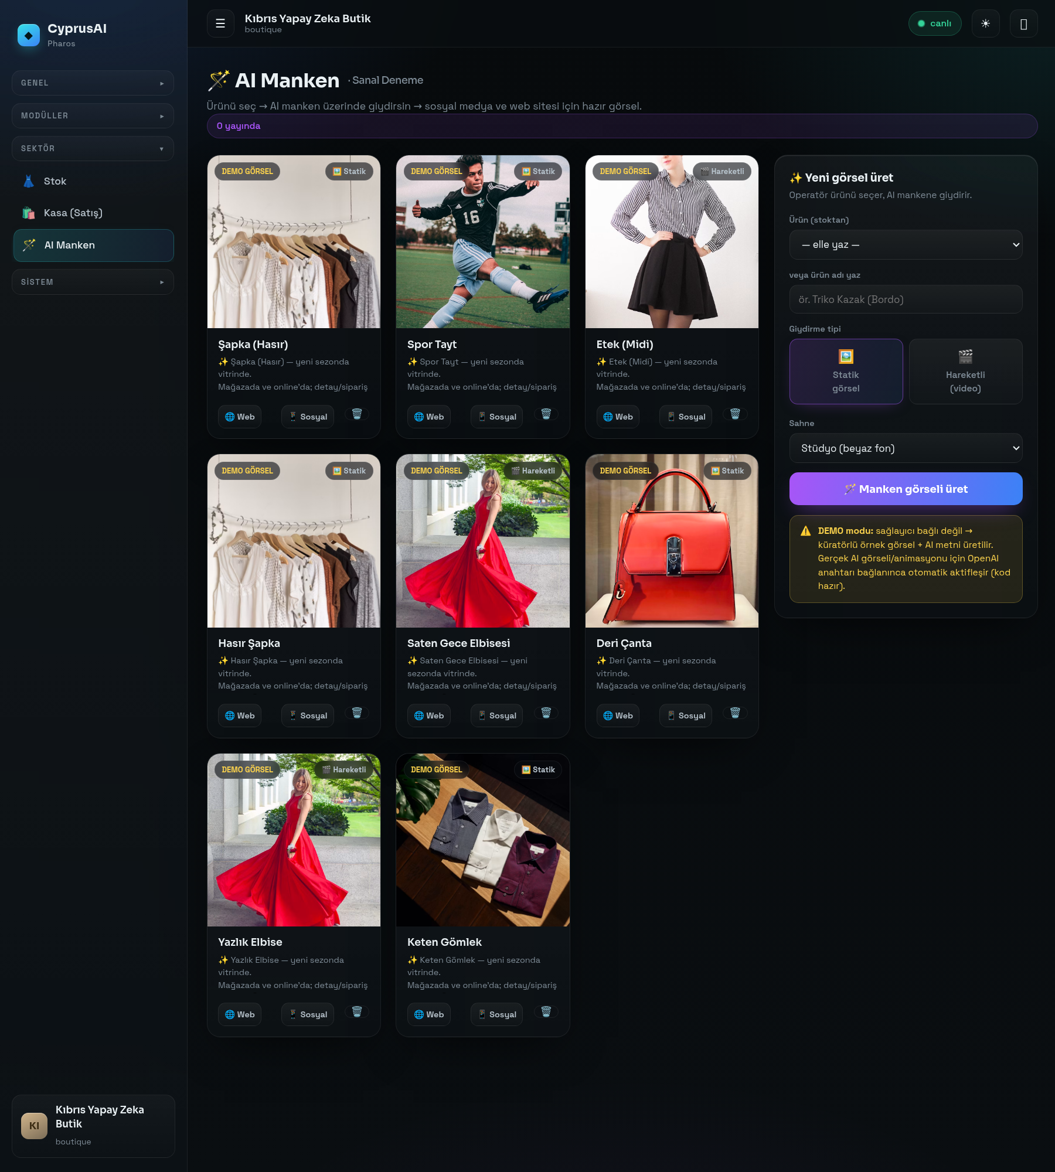The image size is (1055, 1172).
Task: Open Kasa (Satış) in the sidebar
Action: coord(94,213)
